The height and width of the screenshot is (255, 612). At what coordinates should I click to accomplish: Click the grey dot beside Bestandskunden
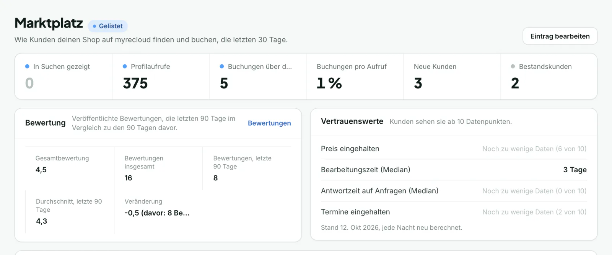click(x=513, y=66)
